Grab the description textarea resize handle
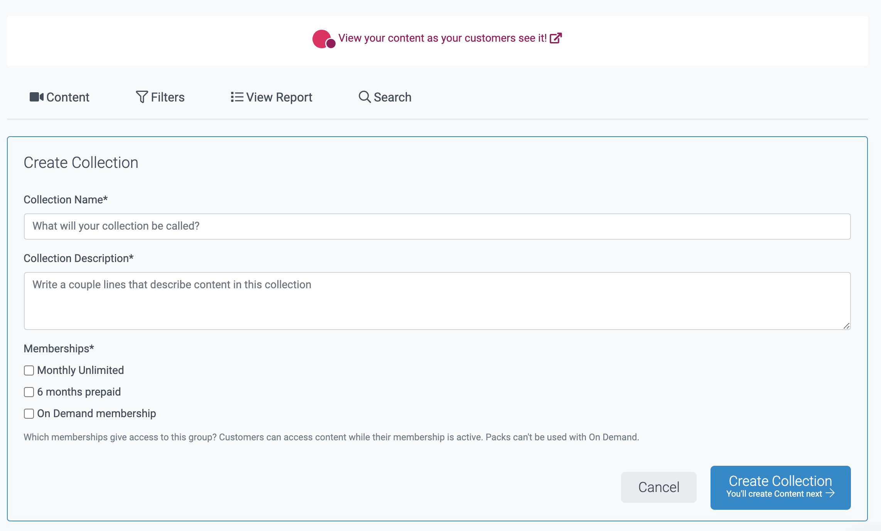Screen dimensions: 881x531 846,326
